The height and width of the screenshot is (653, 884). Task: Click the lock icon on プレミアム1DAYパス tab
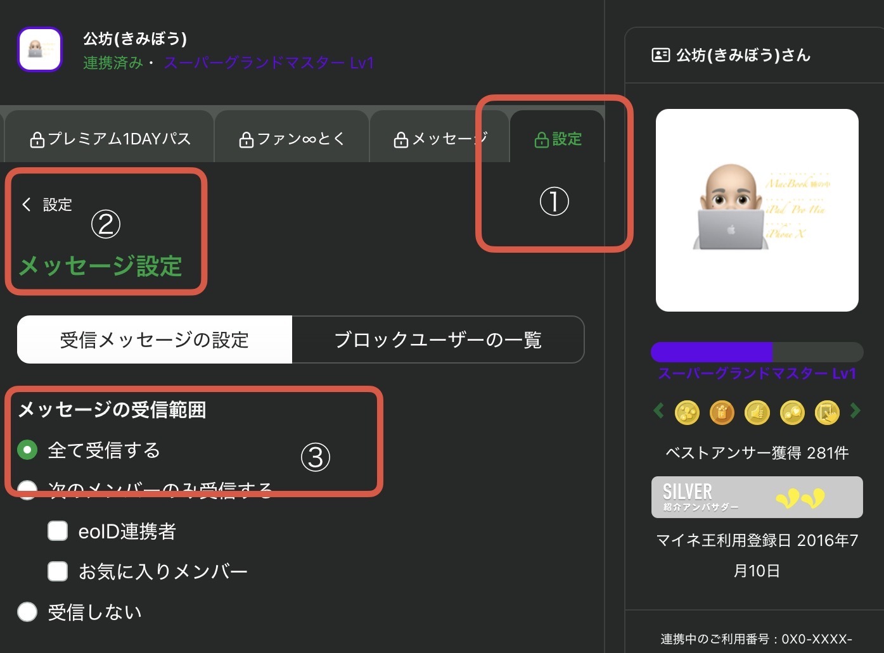point(37,139)
